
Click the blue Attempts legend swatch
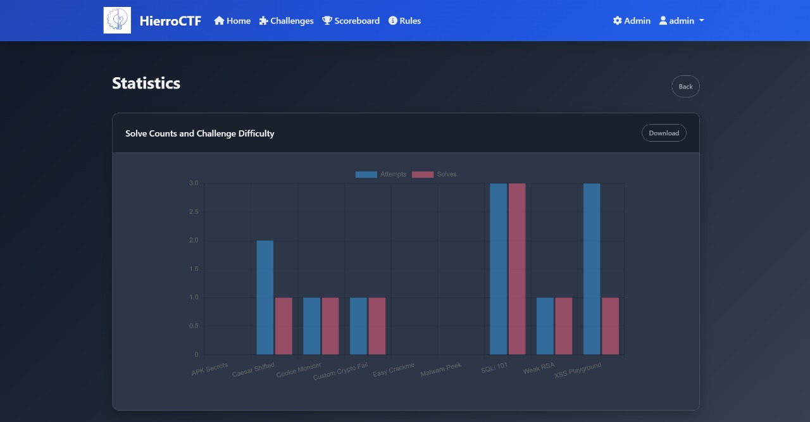point(366,174)
